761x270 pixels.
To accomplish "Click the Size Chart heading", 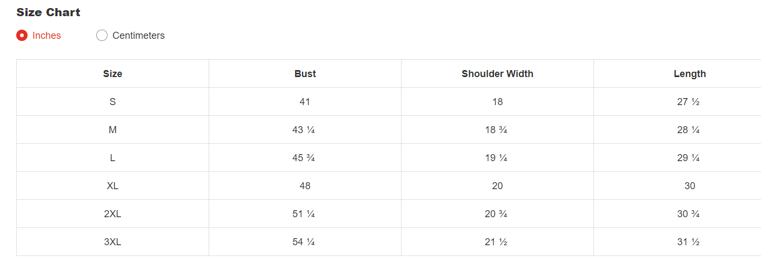I will [48, 12].
